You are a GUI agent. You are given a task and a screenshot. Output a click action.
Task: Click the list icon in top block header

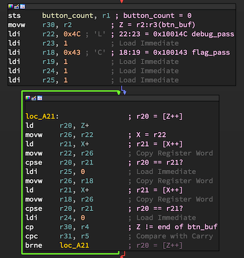point(23,7)
